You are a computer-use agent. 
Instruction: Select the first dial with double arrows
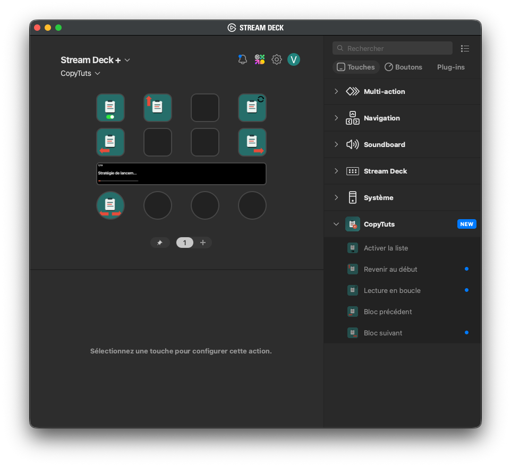pos(110,205)
